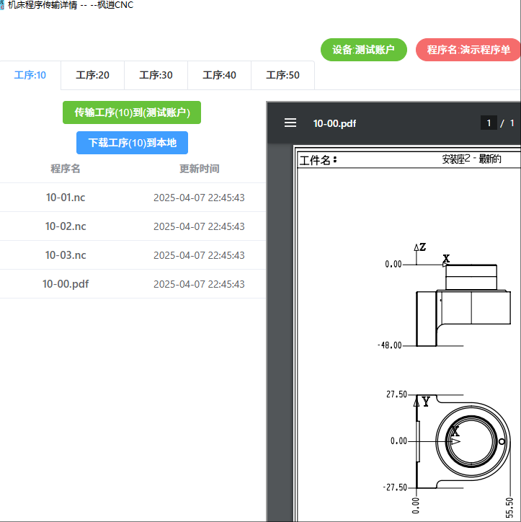
Task: Click the 程序名 column header
Action: 66,169
